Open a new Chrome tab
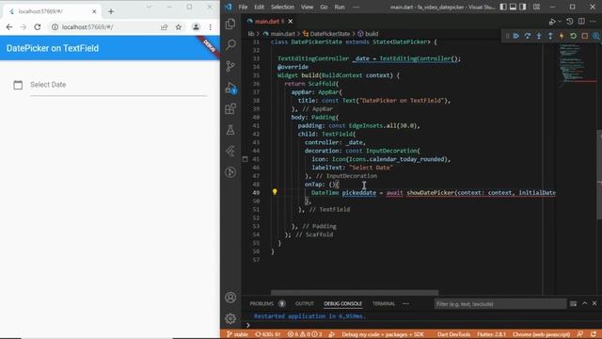Viewport: 602px width, 339px height. 111,11
